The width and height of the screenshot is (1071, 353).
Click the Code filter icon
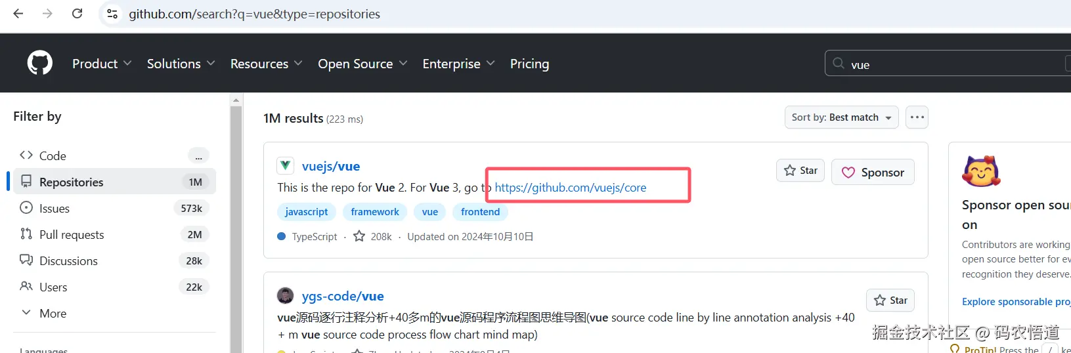pos(26,156)
